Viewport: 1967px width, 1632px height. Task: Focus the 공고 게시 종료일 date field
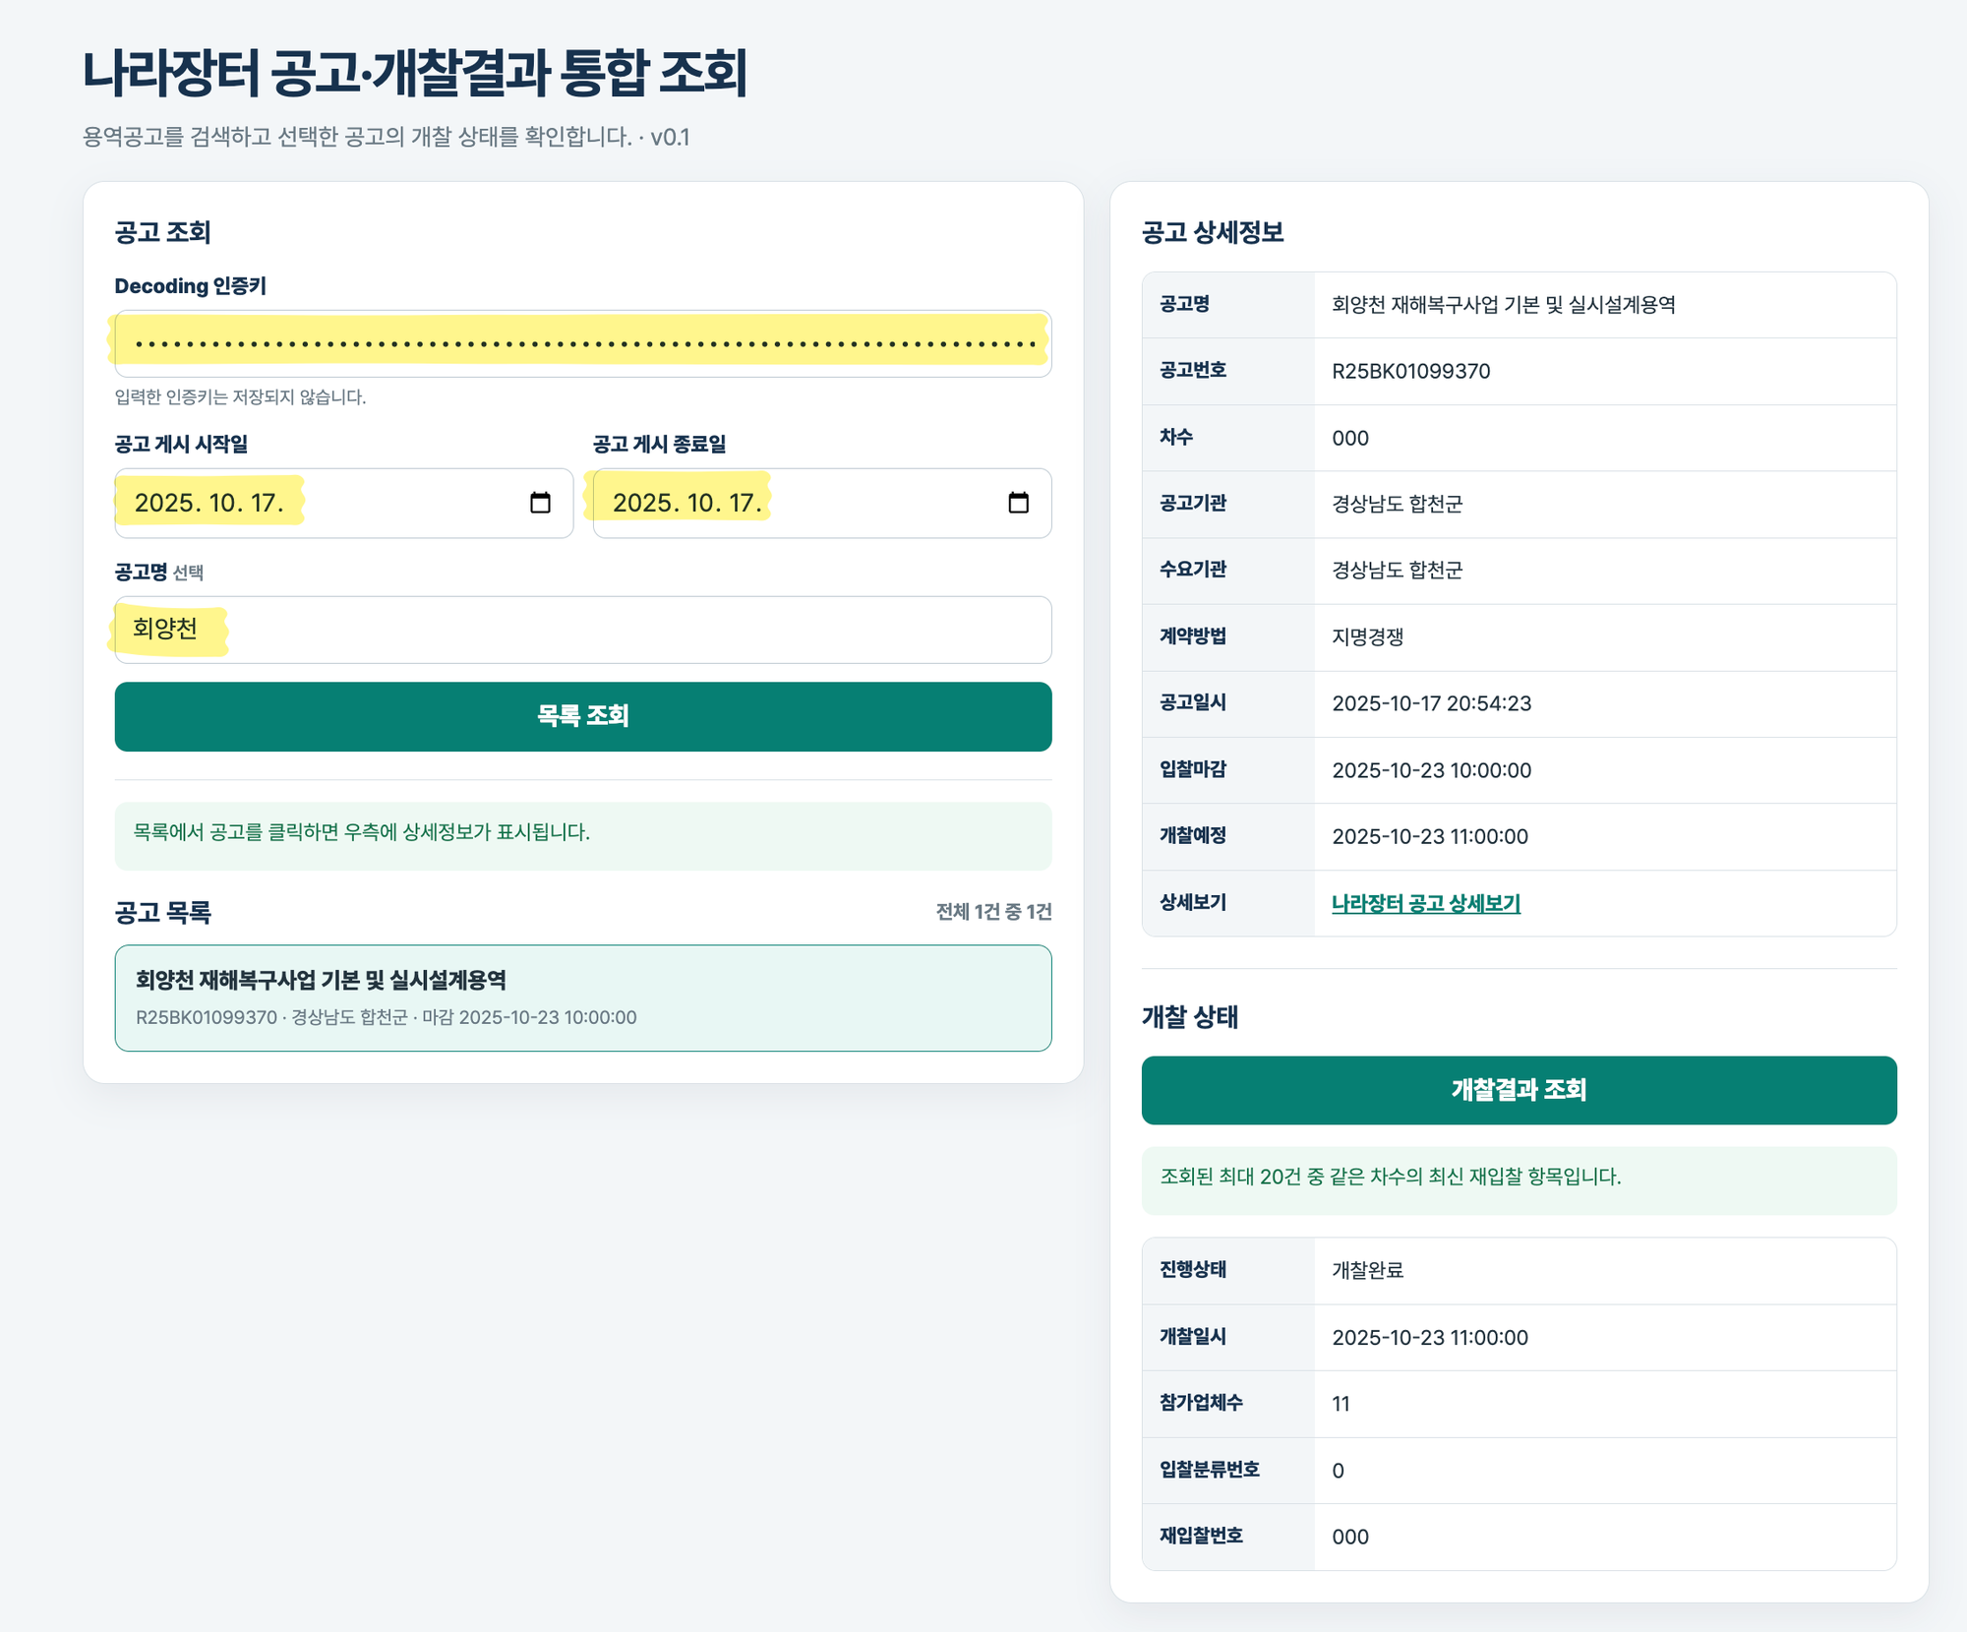[822, 503]
